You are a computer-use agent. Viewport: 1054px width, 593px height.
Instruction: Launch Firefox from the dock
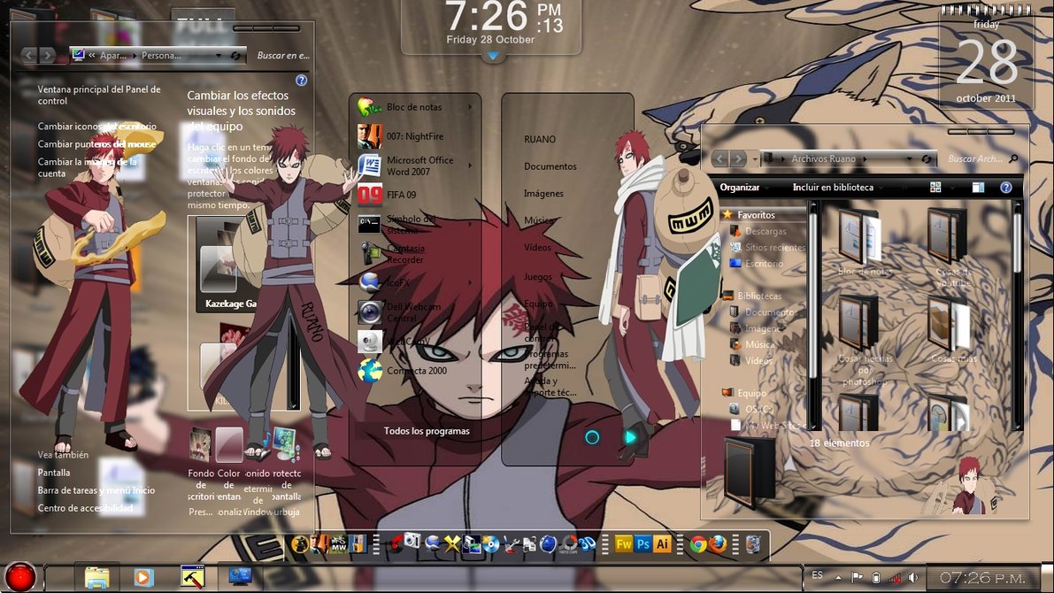[x=717, y=544]
